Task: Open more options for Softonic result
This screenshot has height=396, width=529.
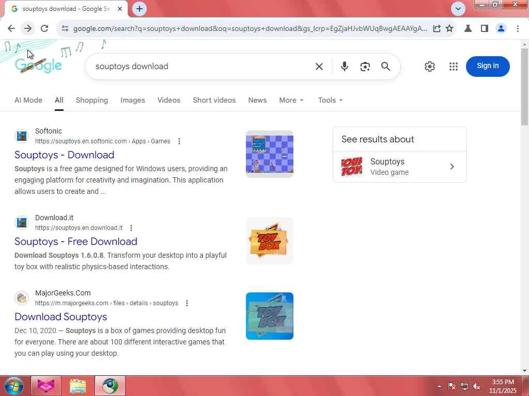Action: coord(179,141)
